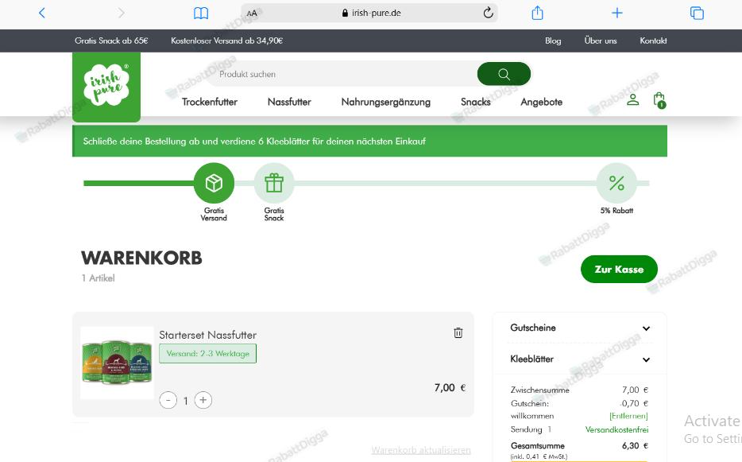742x462 pixels.
Task: Open the Blog link
Action: click(553, 41)
